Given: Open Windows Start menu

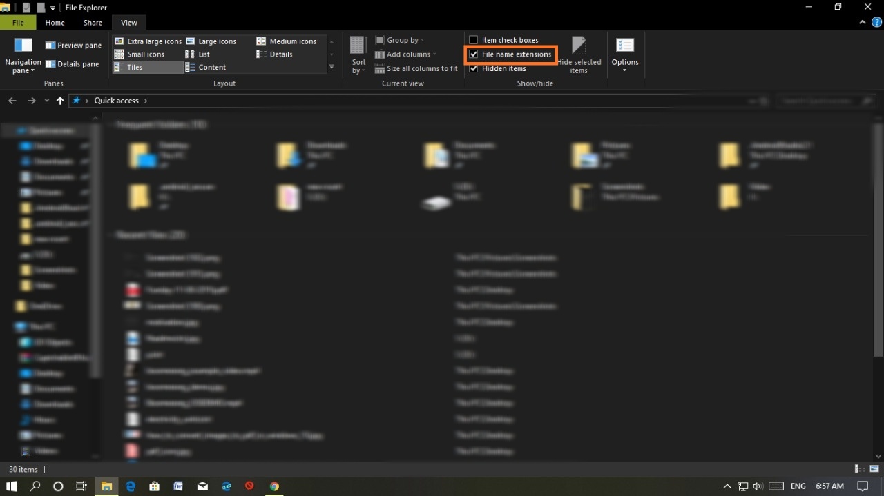Looking at the screenshot, I should point(11,486).
